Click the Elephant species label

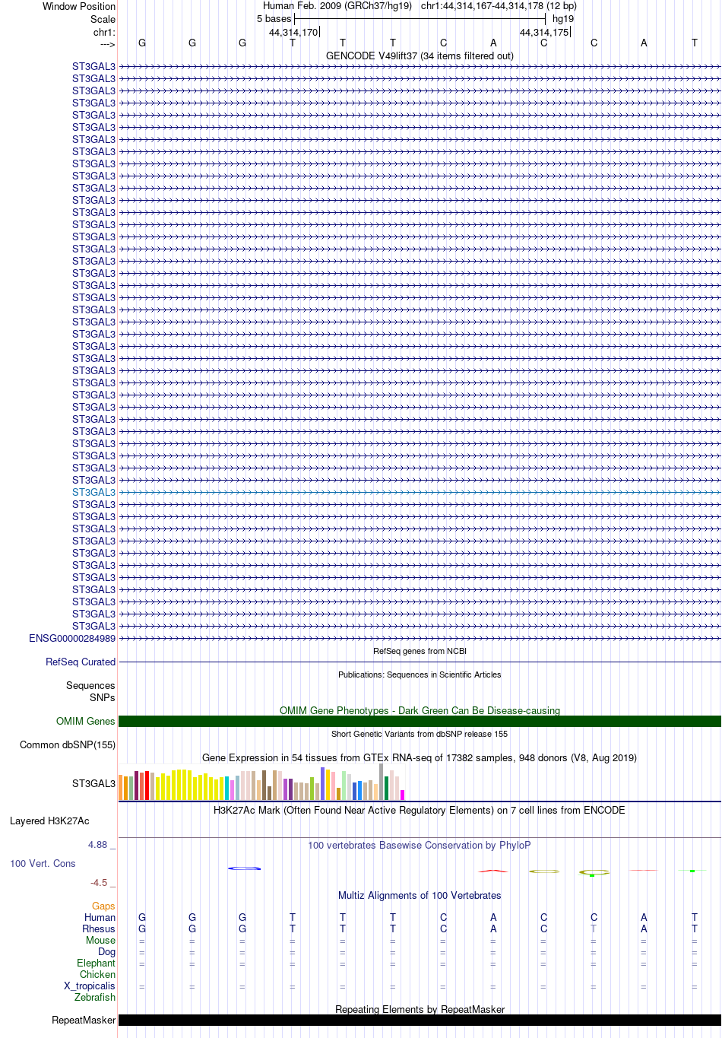click(x=96, y=963)
